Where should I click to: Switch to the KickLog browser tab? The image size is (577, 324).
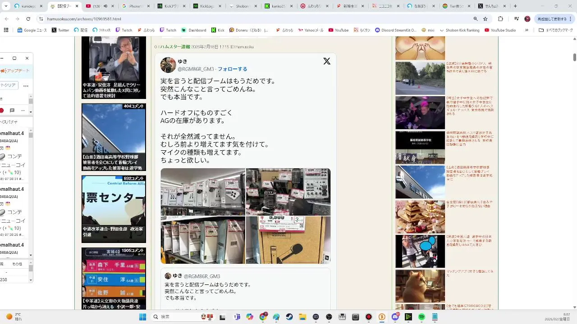tap(206, 6)
